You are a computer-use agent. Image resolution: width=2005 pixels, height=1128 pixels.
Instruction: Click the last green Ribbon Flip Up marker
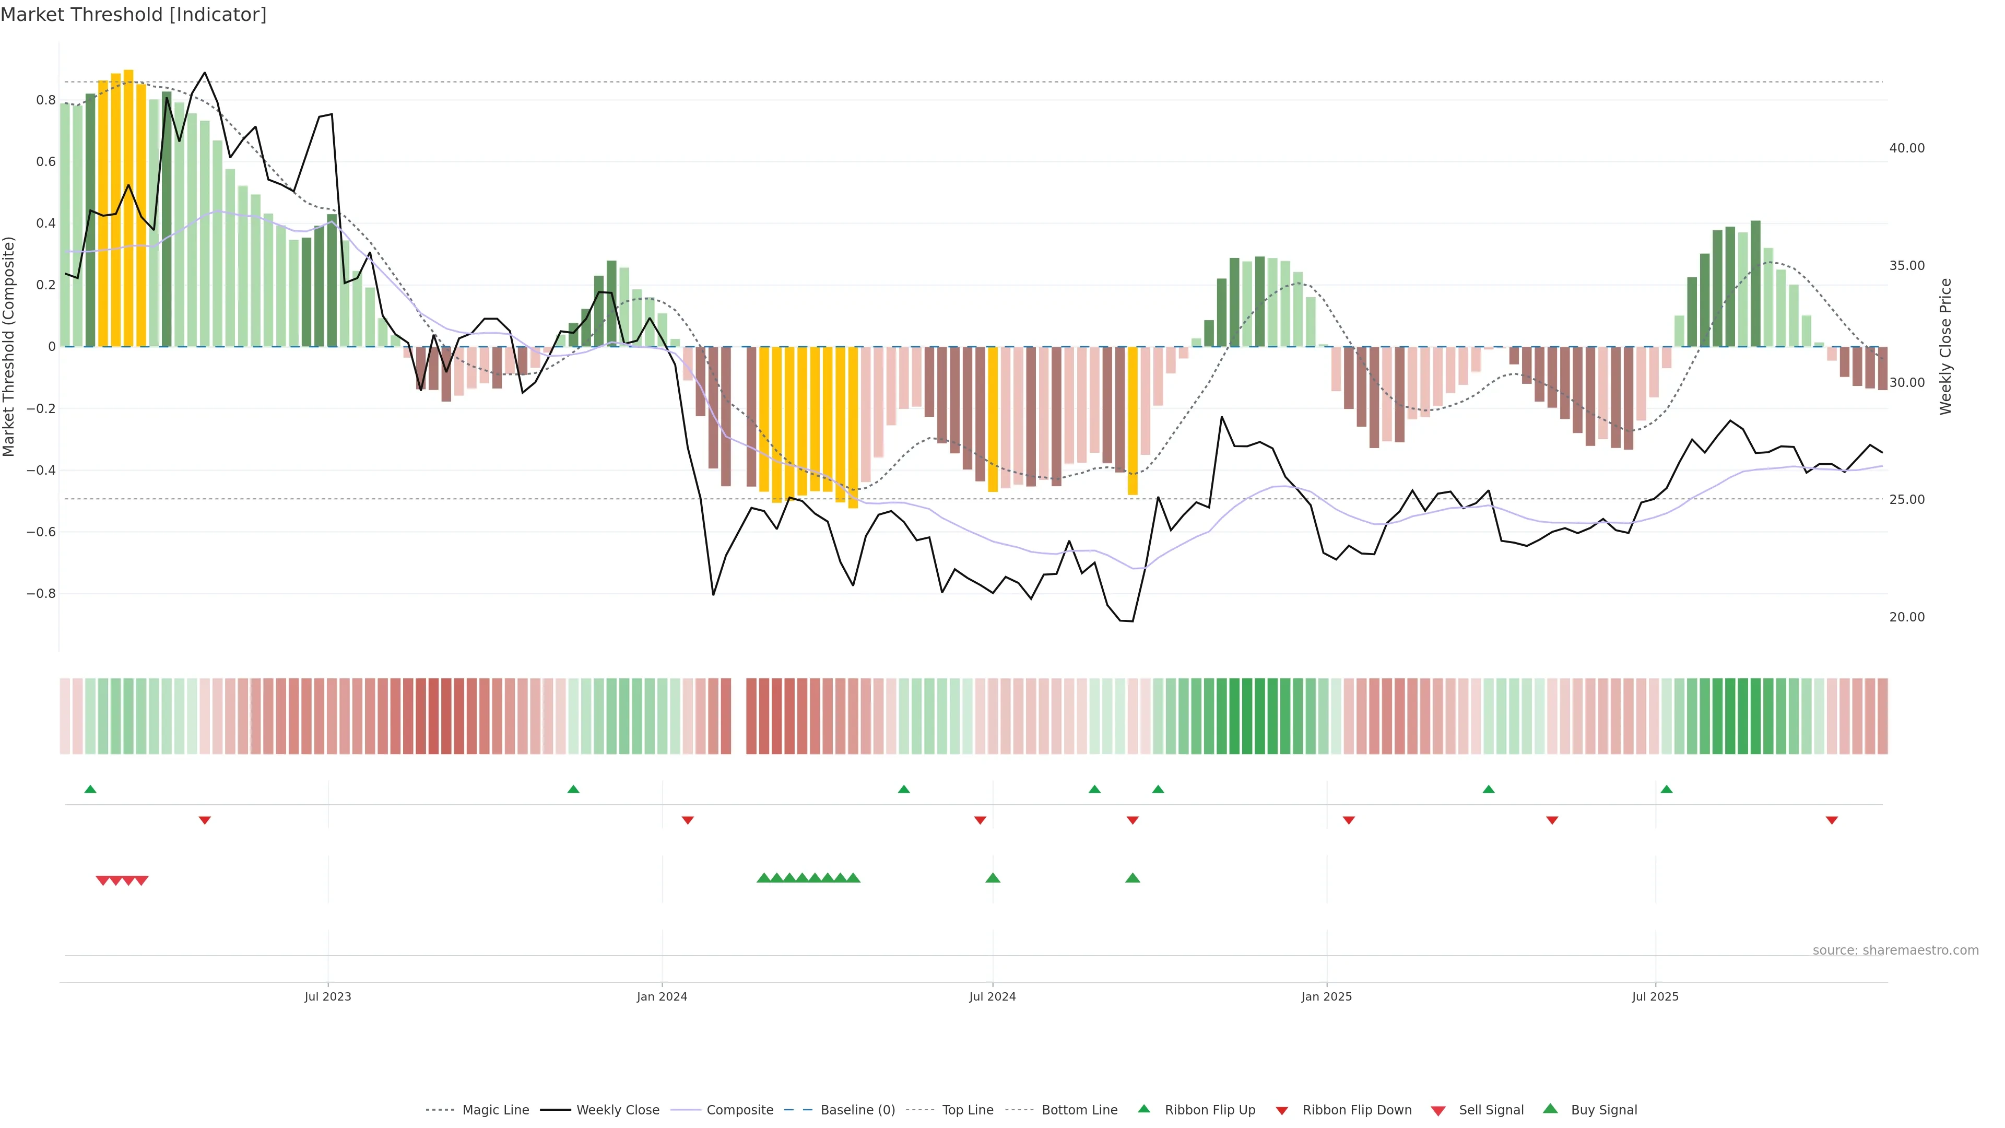1667,790
